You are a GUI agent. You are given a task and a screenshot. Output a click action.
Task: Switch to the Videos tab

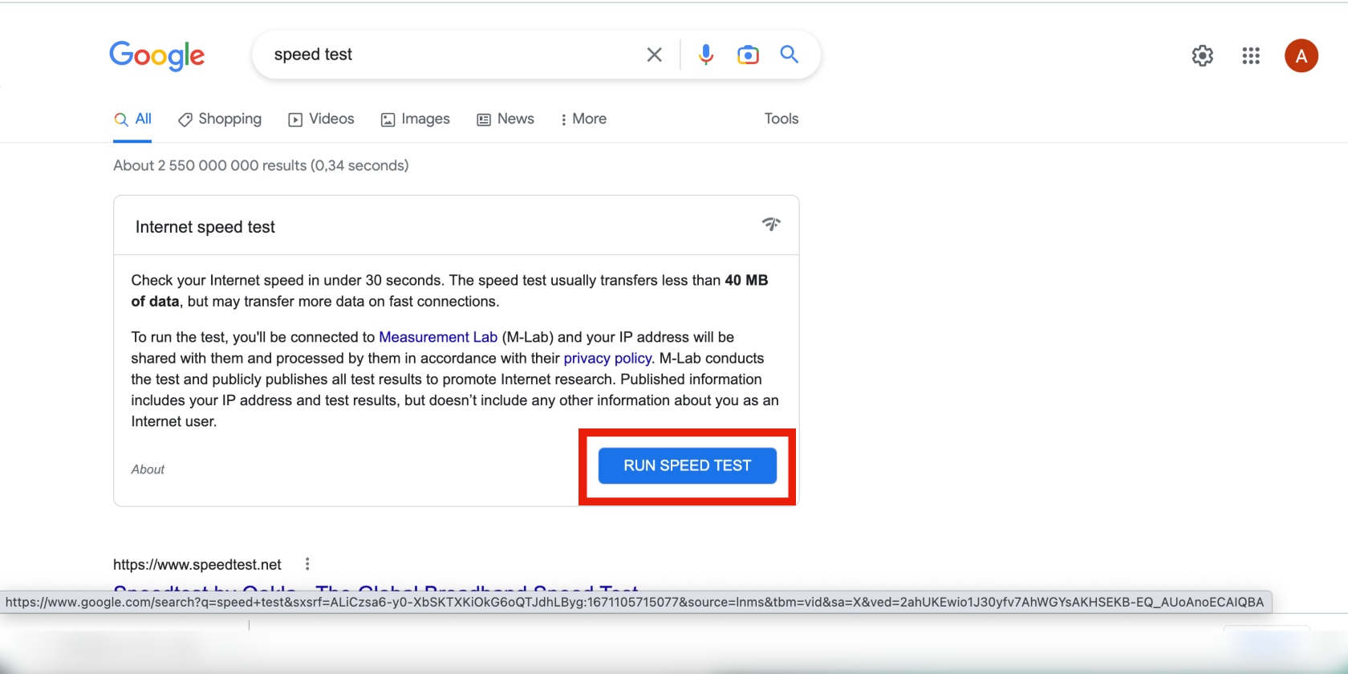(321, 119)
